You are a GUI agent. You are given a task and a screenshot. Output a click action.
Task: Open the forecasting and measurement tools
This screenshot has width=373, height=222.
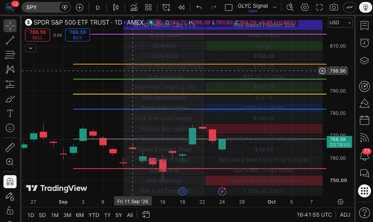[10, 84]
